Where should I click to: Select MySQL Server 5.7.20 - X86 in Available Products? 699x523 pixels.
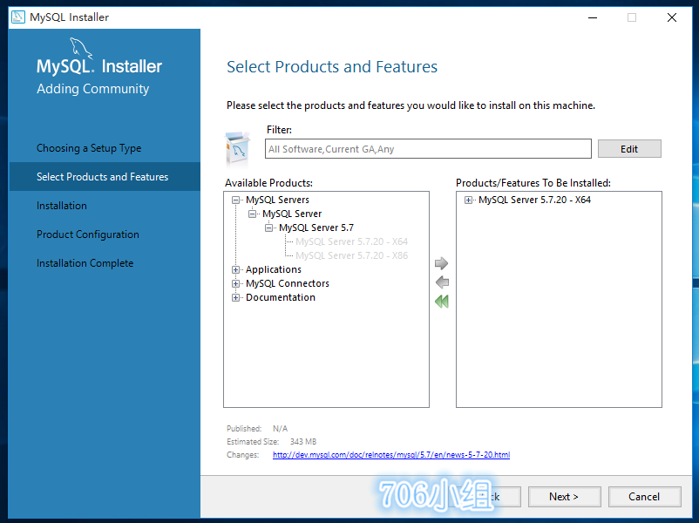pos(351,255)
